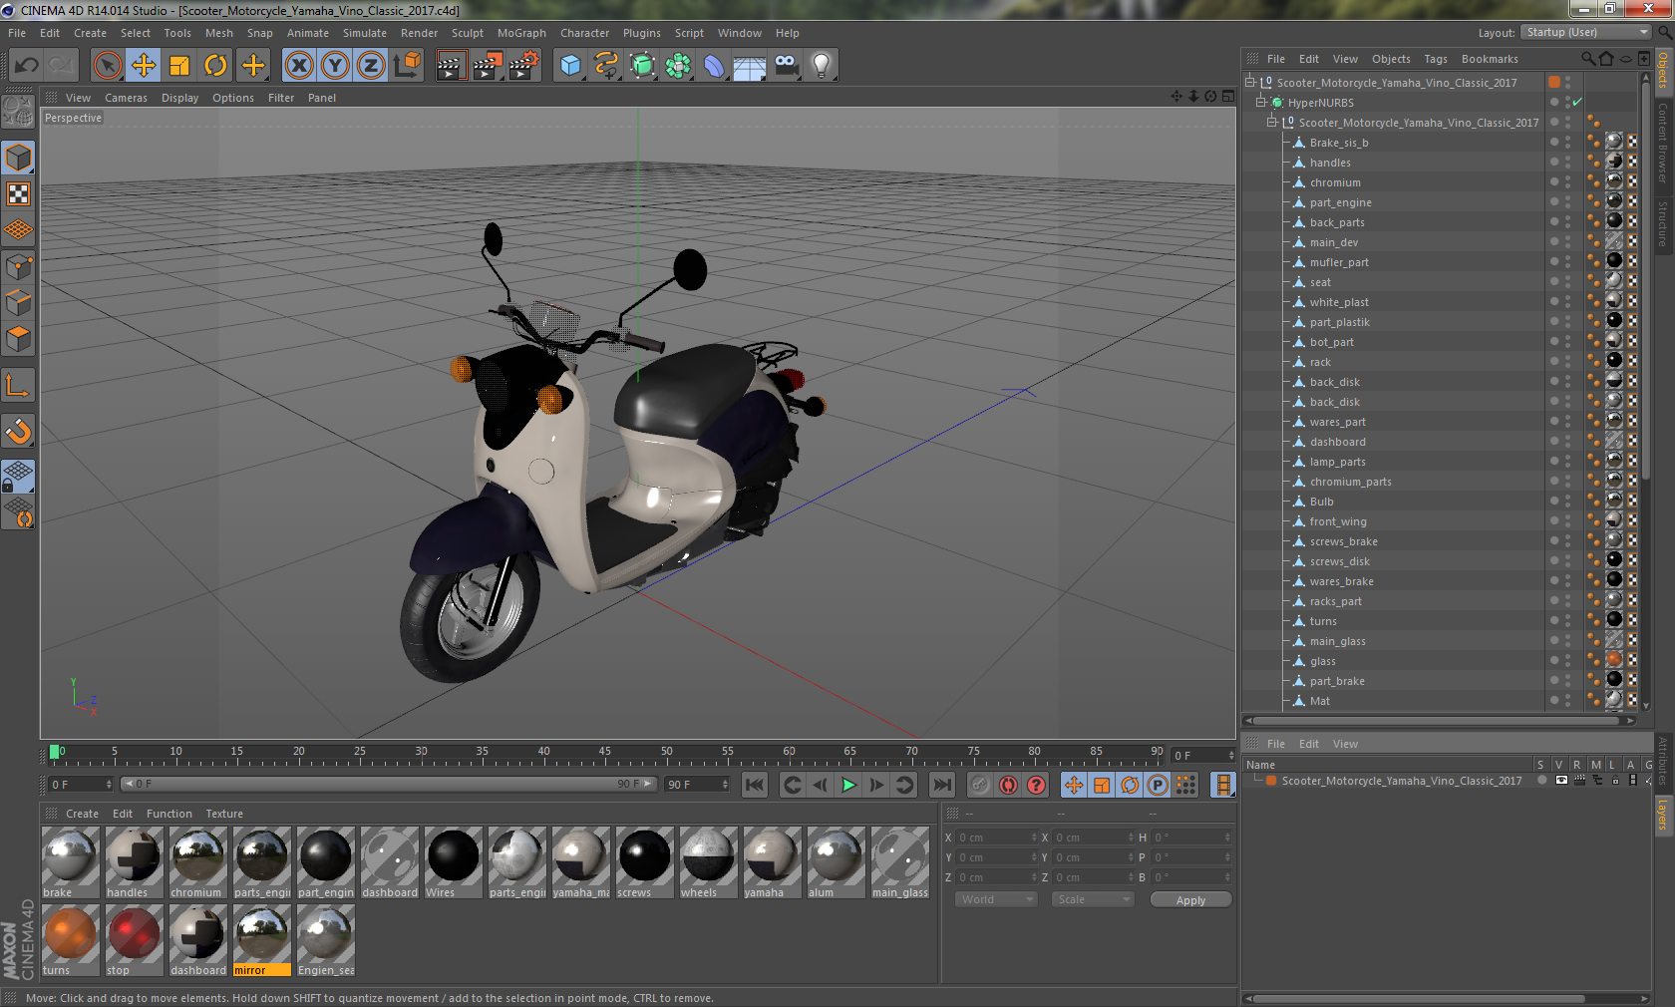Toggle Y axis lock
Image resolution: width=1675 pixels, height=1007 pixels.
point(335,66)
